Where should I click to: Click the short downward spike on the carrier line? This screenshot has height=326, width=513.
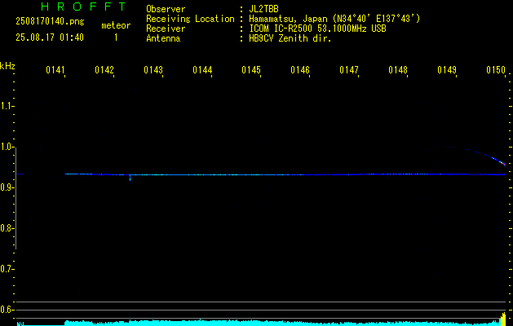point(130,178)
